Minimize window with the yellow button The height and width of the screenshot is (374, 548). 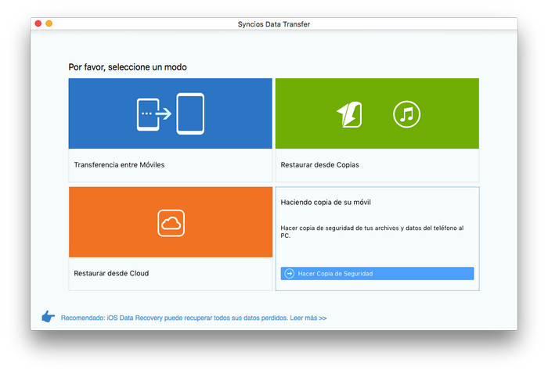click(49, 23)
